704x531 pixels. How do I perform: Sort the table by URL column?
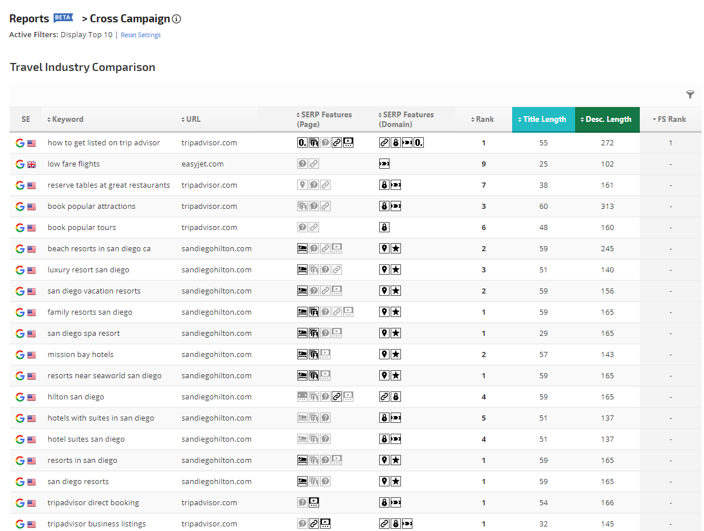(x=193, y=120)
